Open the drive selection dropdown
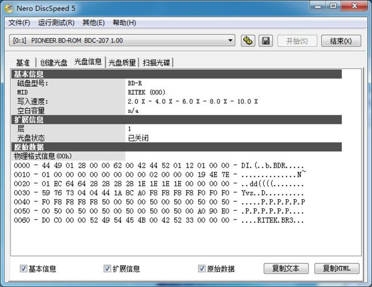 click(122, 41)
